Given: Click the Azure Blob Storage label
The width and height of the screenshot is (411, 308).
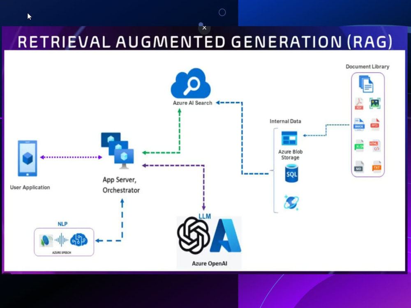Looking at the screenshot, I should tap(290, 154).
